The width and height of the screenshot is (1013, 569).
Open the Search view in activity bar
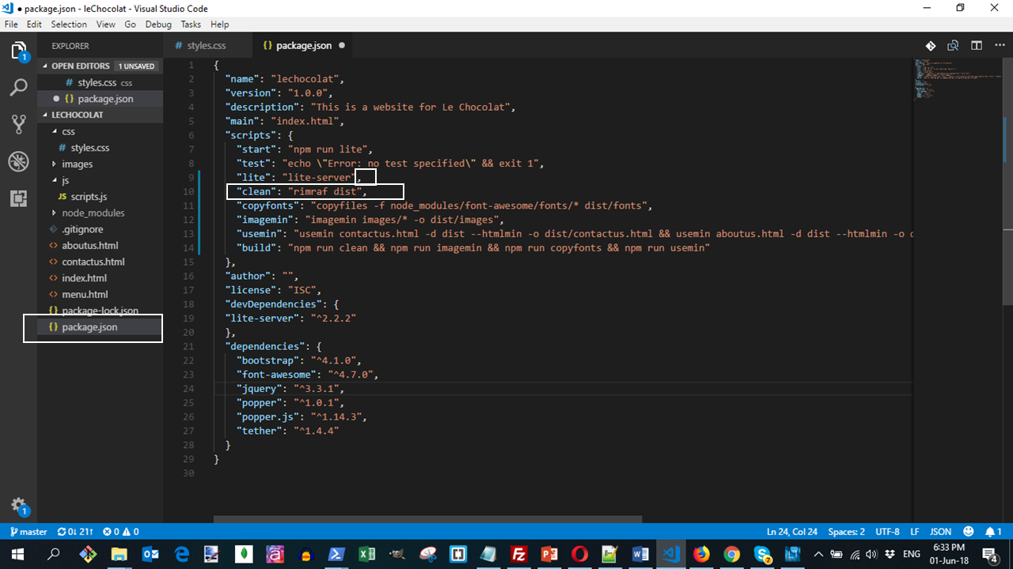click(x=18, y=87)
